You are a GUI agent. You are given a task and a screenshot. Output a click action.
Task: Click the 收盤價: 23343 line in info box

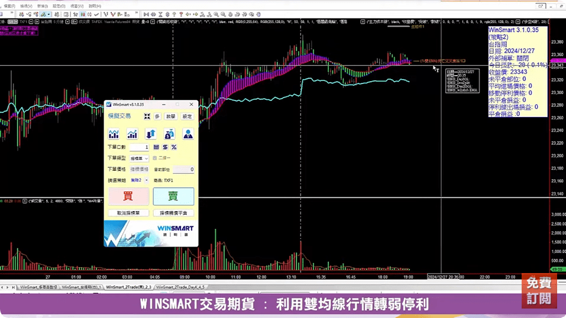pos(508,72)
